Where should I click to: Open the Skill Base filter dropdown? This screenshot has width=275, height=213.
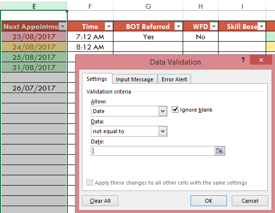261,26
